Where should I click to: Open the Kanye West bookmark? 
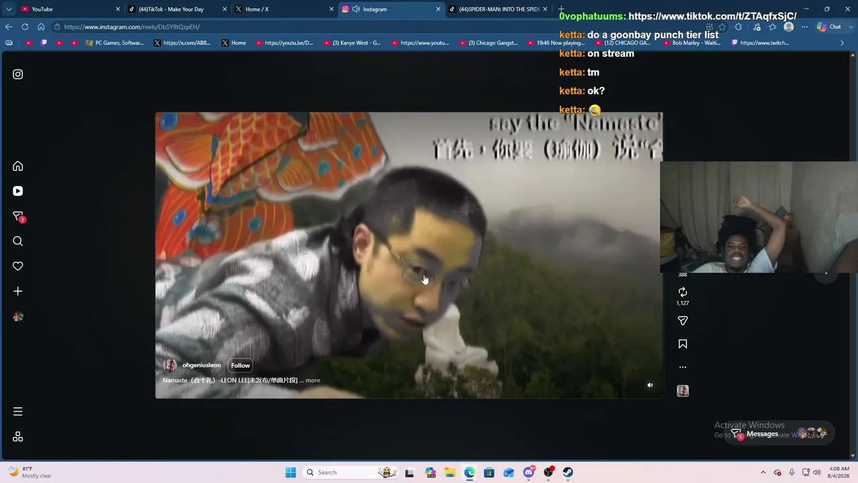pos(352,43)
